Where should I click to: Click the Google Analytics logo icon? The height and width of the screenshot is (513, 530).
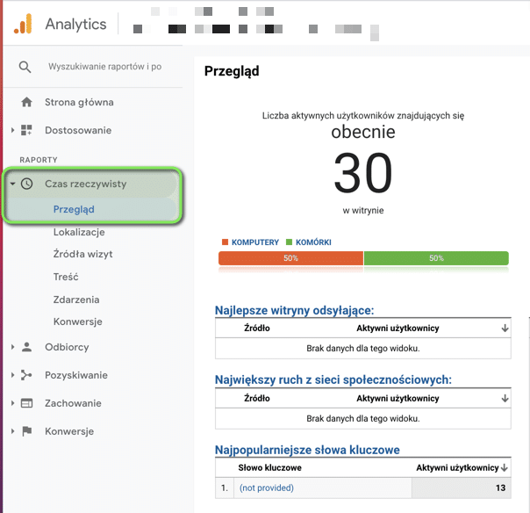click(23, 24)
